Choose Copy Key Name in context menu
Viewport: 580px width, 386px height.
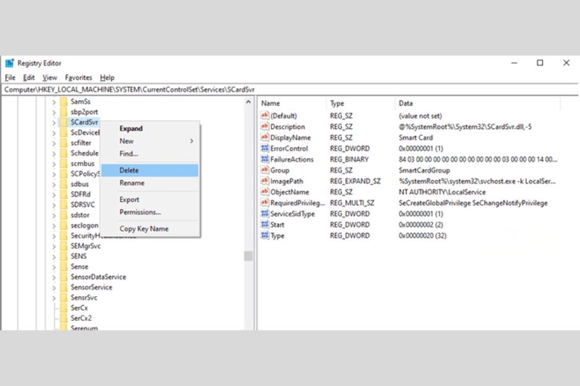150,229
